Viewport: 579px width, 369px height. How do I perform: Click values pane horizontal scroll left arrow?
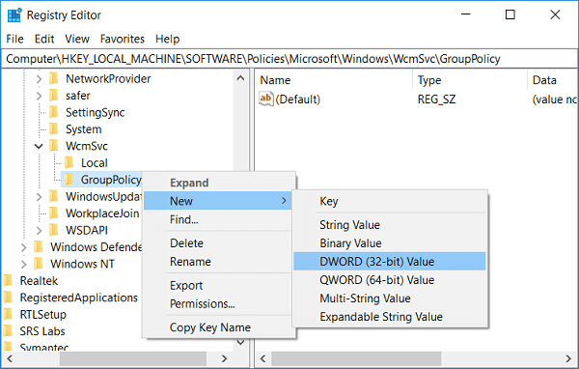(x=262, y=358)
